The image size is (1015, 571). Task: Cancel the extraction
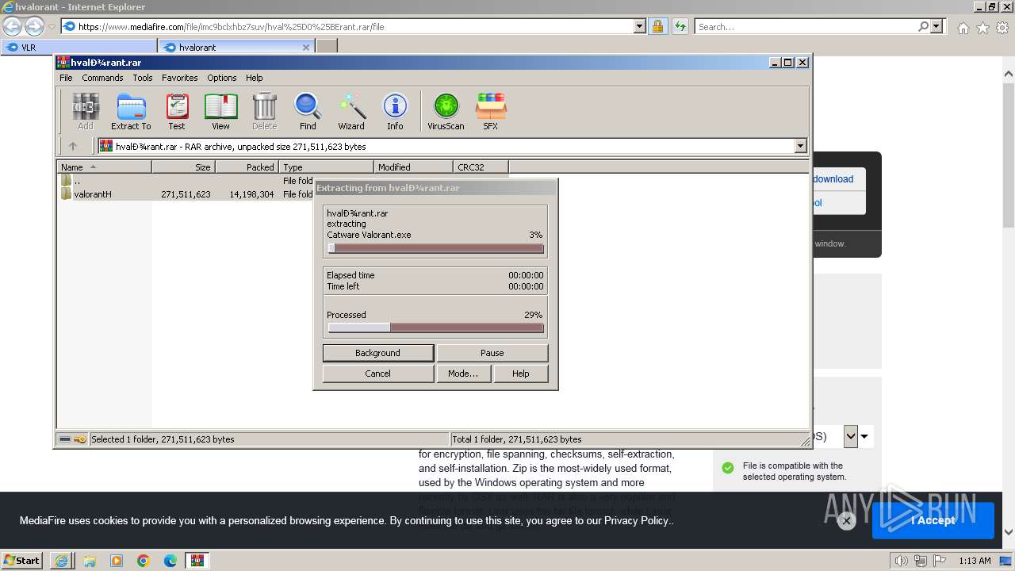(x=378, y=374)
